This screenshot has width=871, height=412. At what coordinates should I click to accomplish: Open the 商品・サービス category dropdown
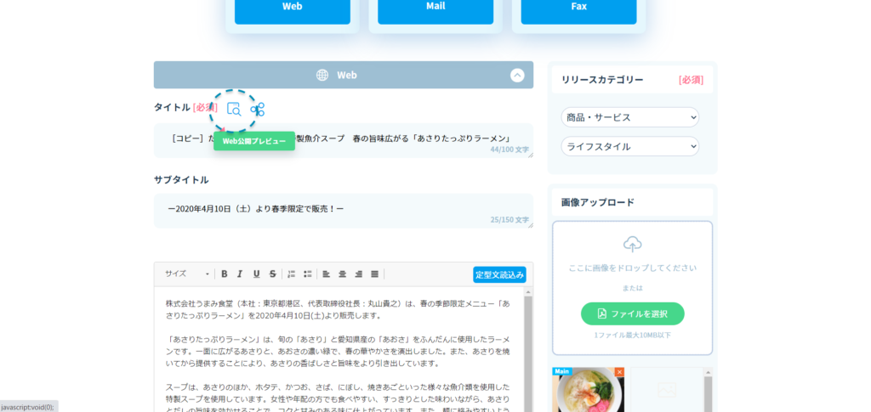[x=629, y=117]
